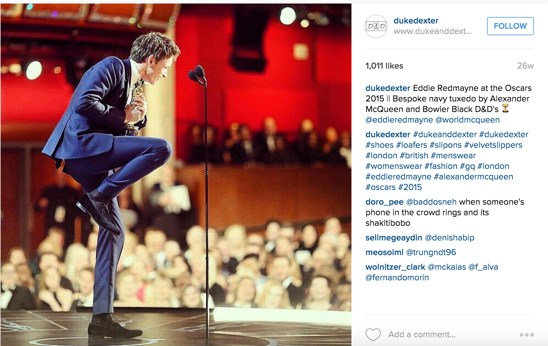Open the #velvetslippers hashtag
Viewport: 548px width, 346px height.
pyautogui.click(x=493, y=145)
